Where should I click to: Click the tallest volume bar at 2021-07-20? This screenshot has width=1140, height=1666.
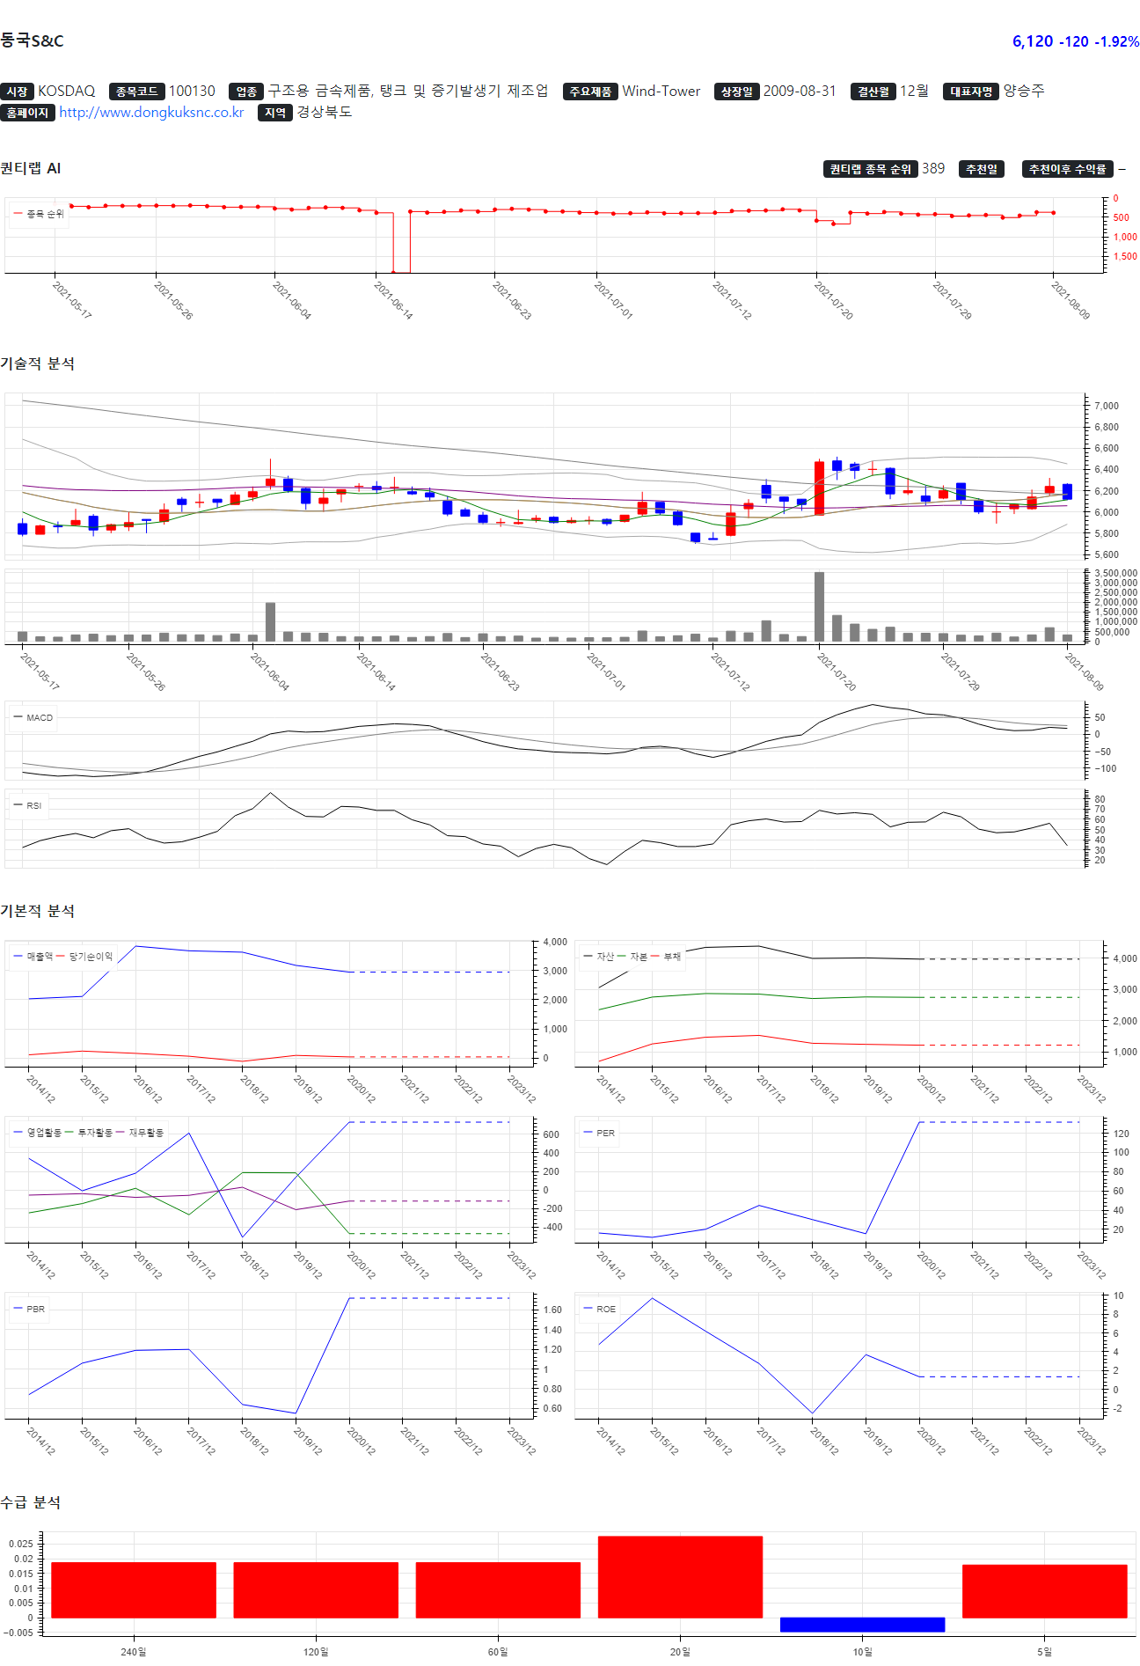tap(819, 607)
